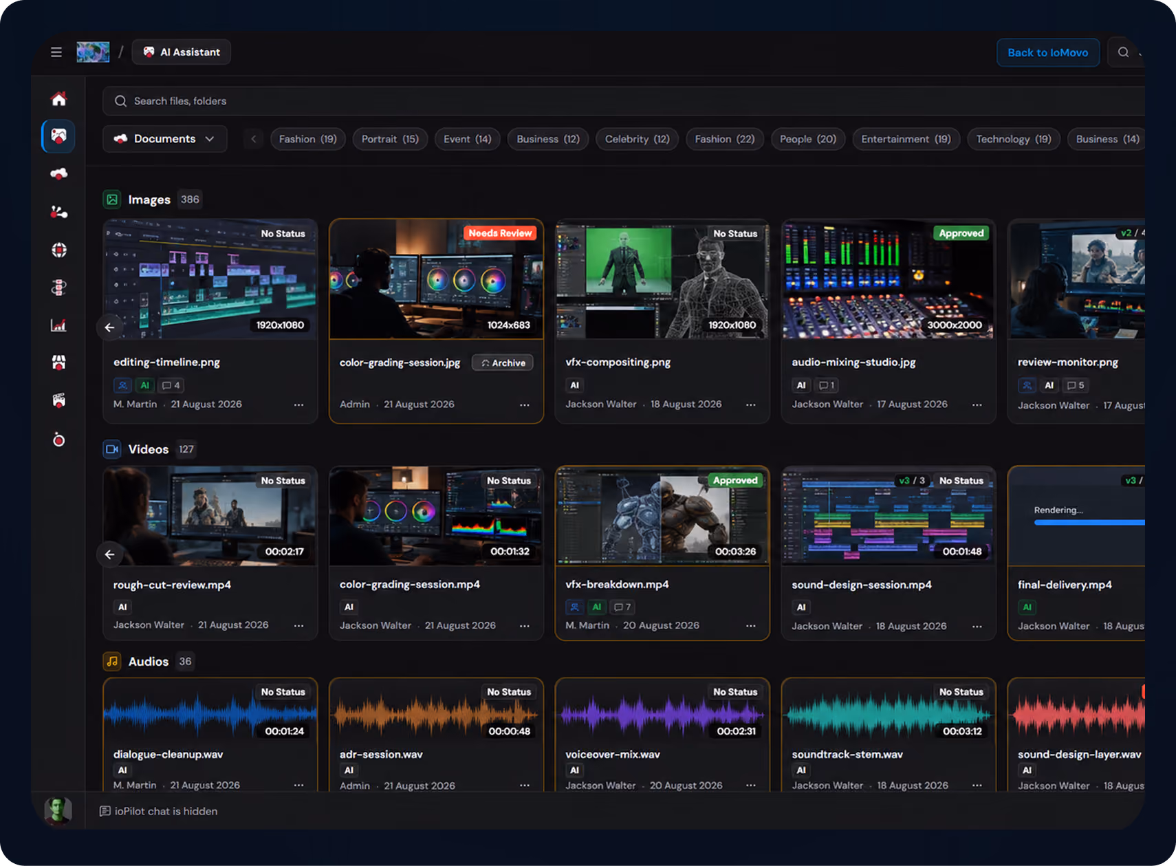Filter by Celebrity (12) tag
This screenshot has height=866, width=1176.
coord(638,139)
